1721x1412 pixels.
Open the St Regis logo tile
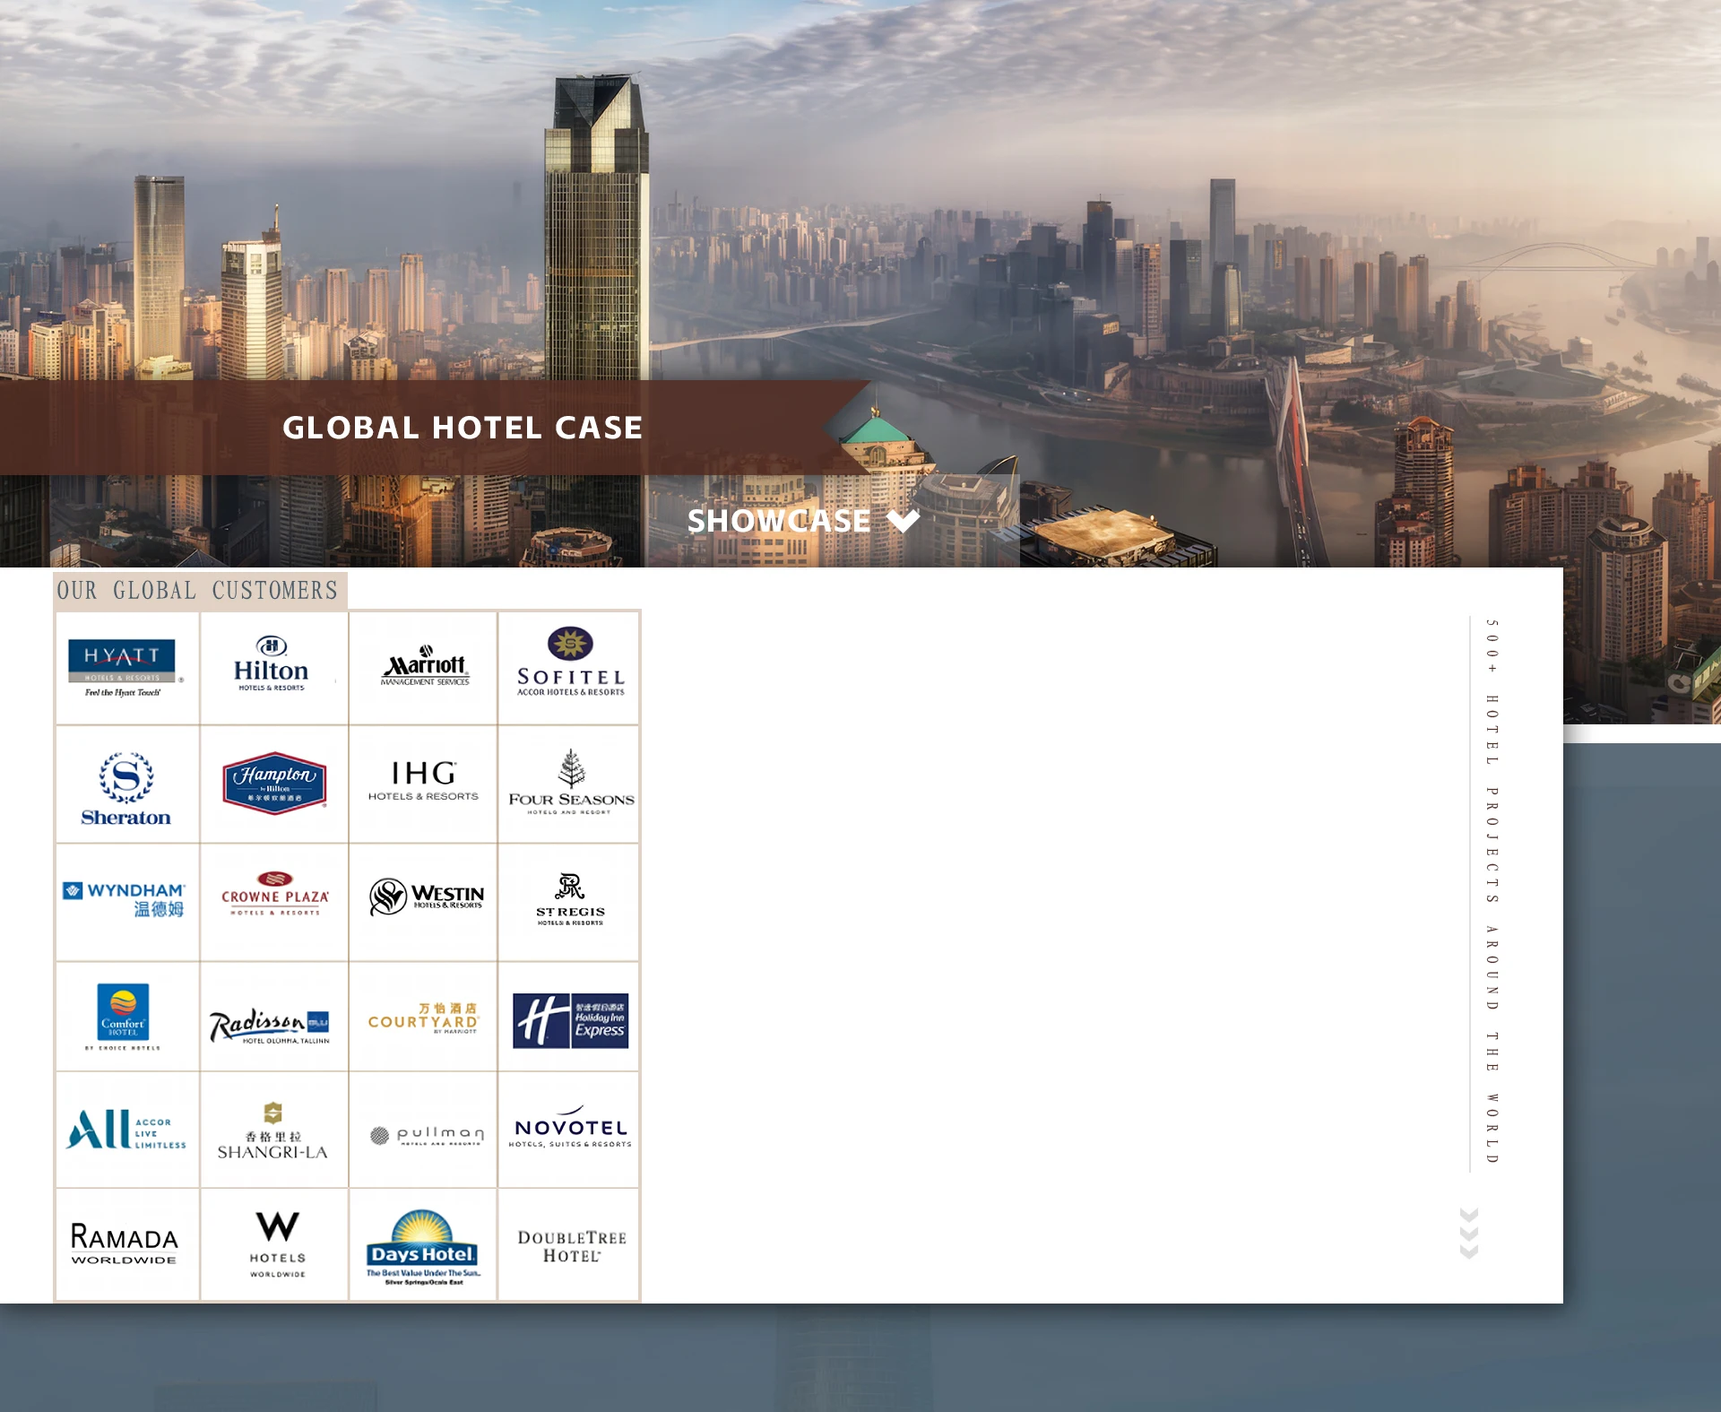(569, 903)
